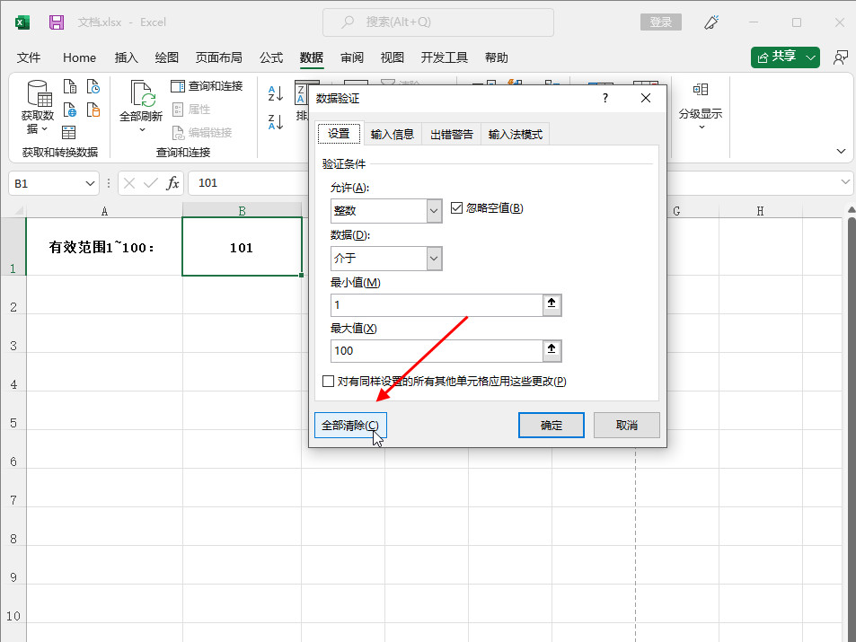Collapse range selector for minimum value
The width and height of the screenshot is (856, 642).
point(552,304)
